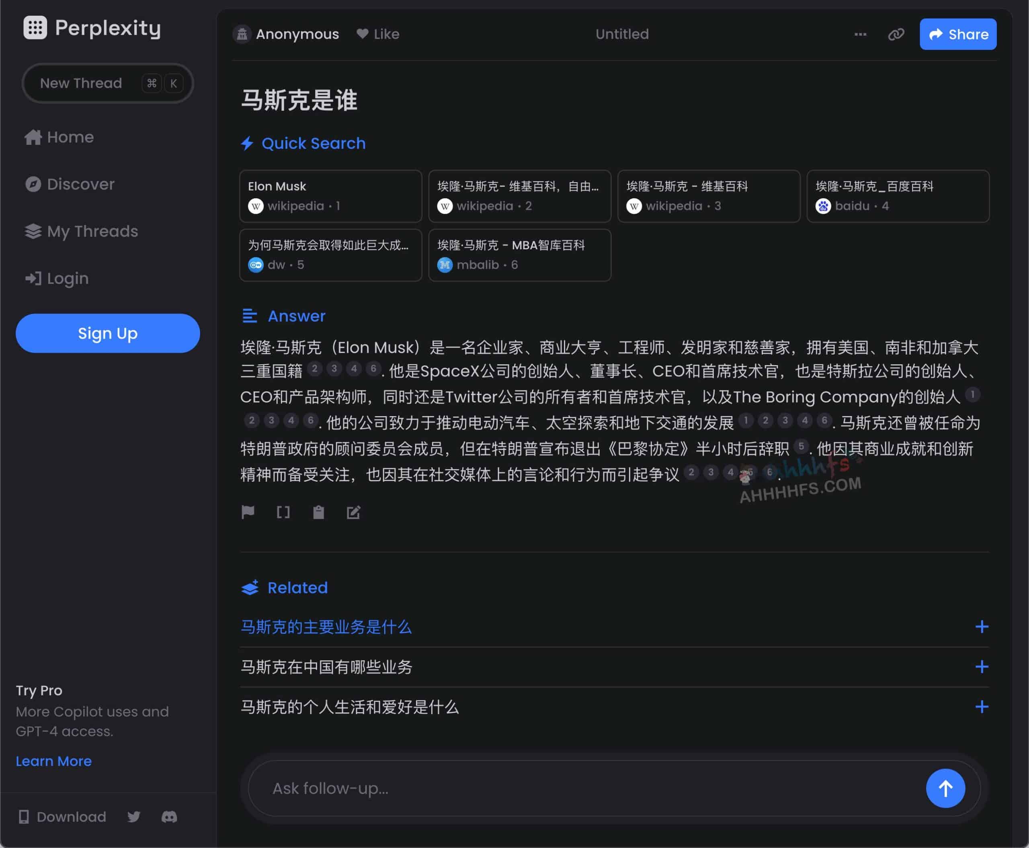The height and width of the screenshot is (848, 1029).
Task: Open Learn More about Pro
Action: [x=54, y=761]
